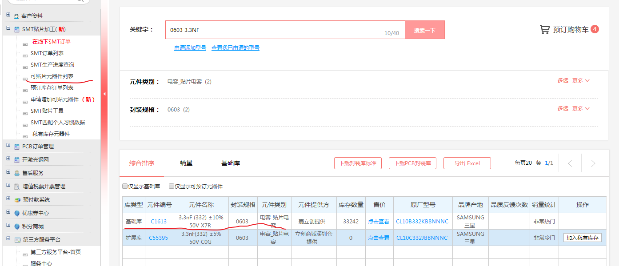Open 更多 dropdown in the 元件类别 row

point(581,80)
